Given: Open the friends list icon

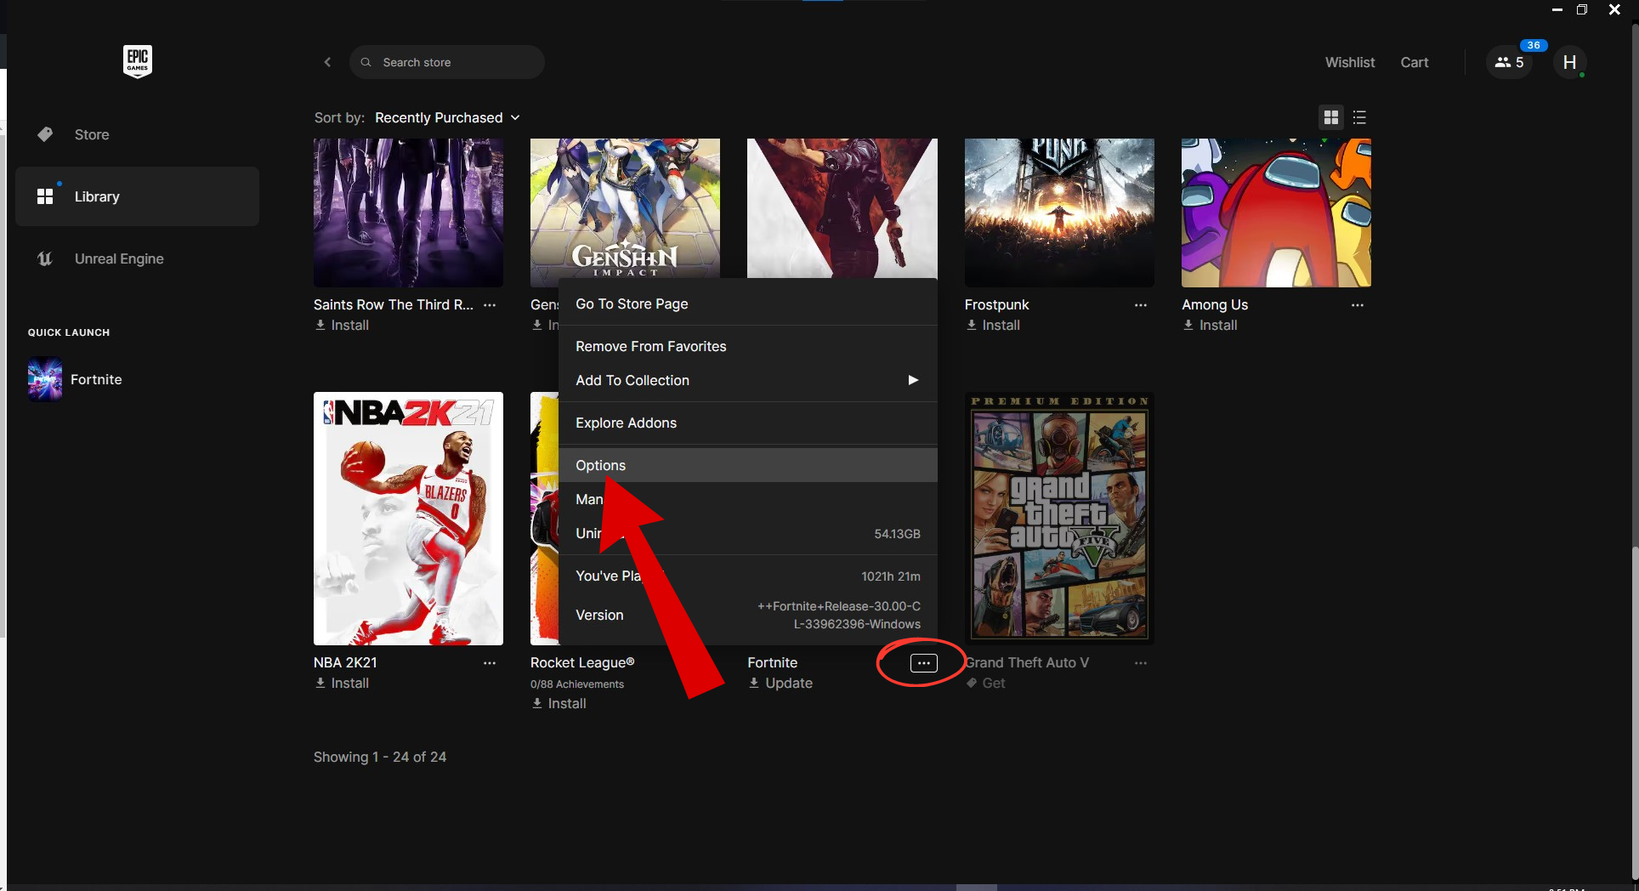Looking at the screenshot, I should (1509, 62).
